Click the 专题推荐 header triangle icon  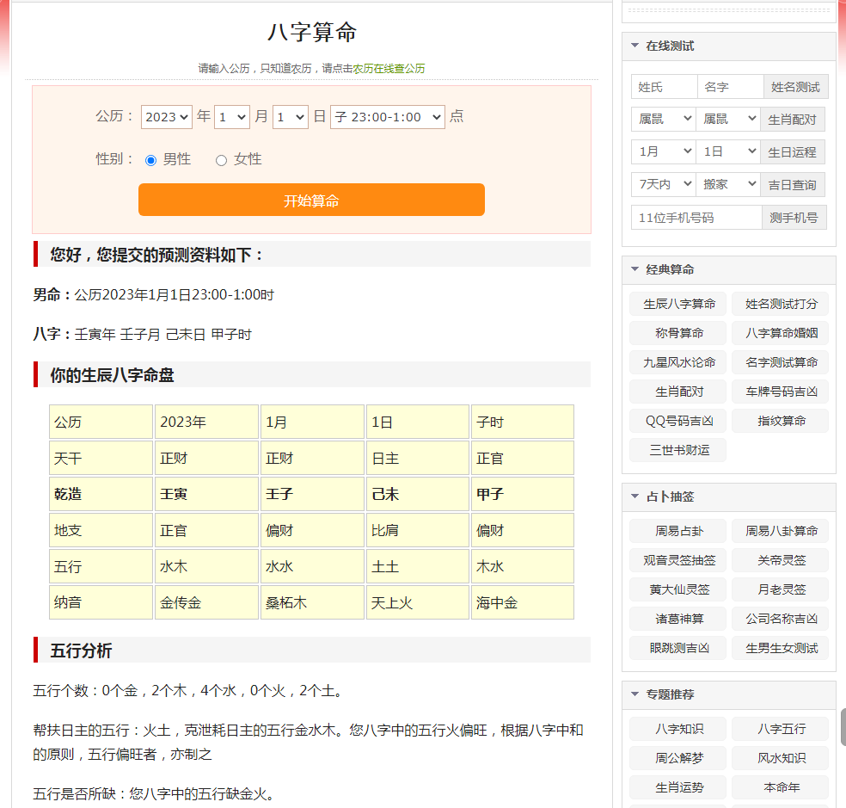coord(634,694)
